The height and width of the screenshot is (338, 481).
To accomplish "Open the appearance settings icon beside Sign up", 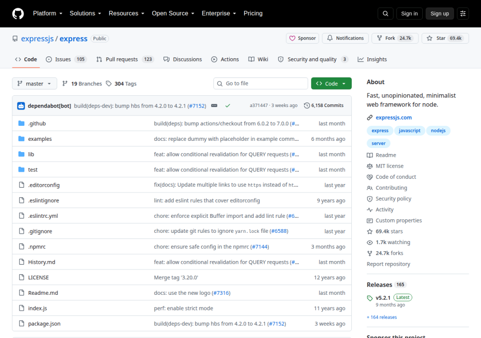I will pos(463,14).
